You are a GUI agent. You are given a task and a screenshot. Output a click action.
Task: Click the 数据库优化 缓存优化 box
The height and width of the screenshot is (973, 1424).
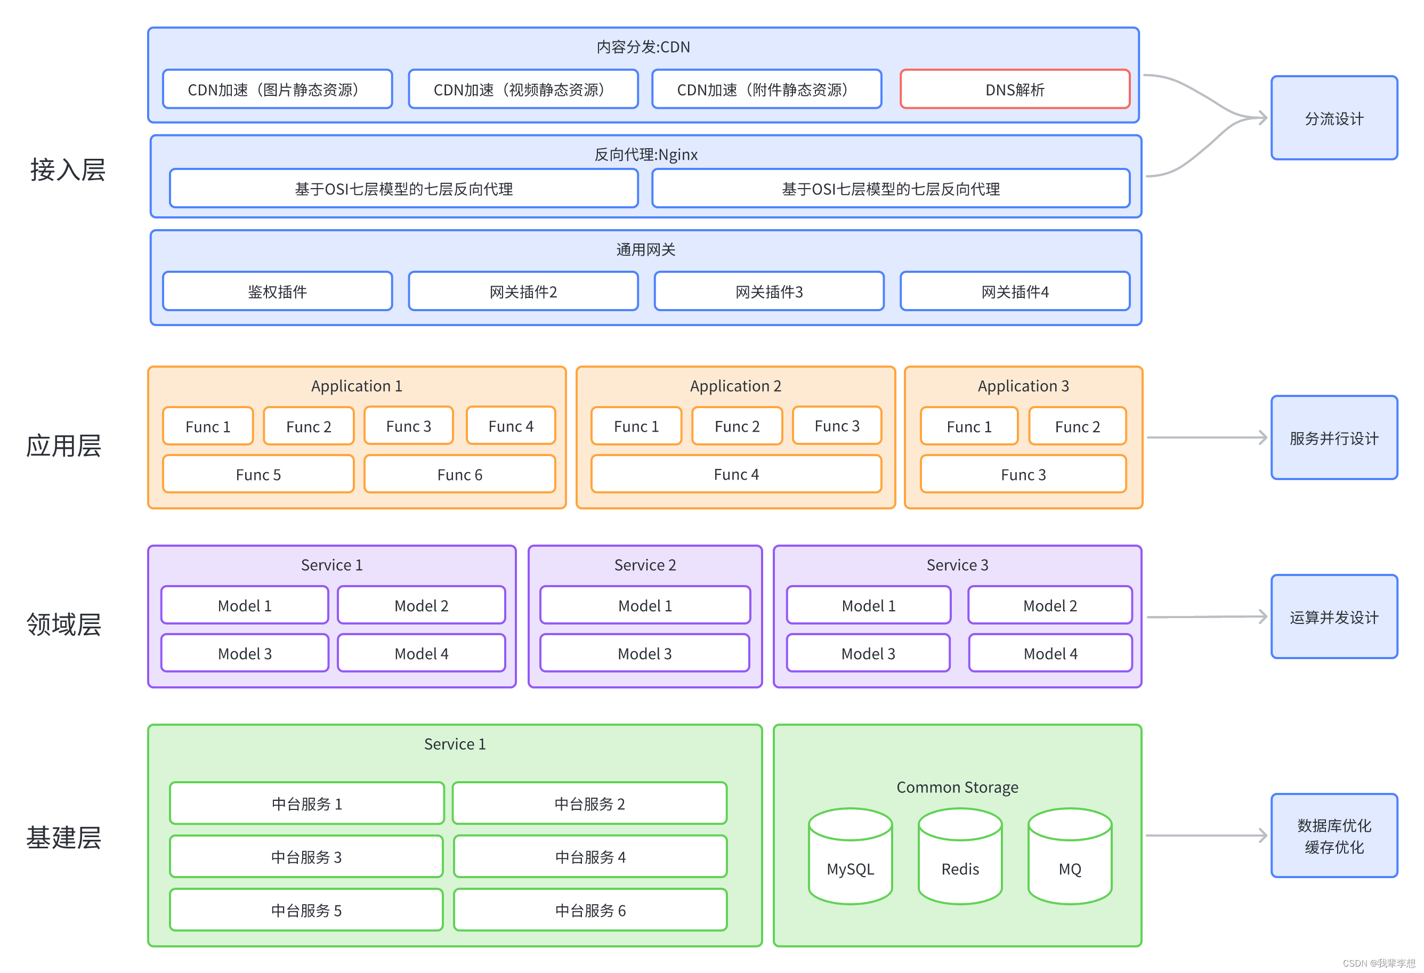point(1334,837)
